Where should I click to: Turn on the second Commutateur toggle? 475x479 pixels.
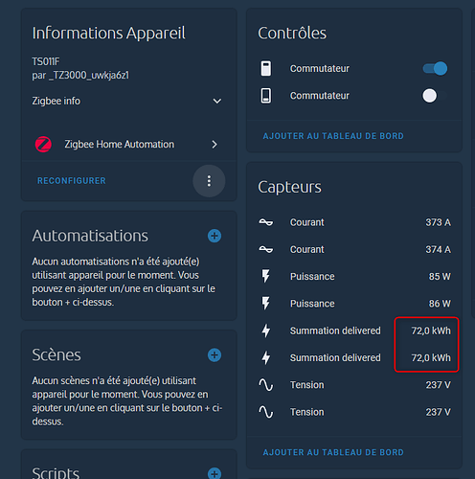point(435,96)
